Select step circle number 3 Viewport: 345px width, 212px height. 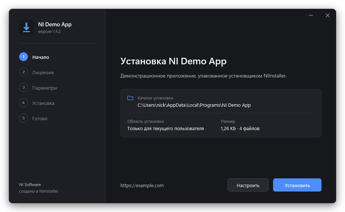point(23,87)
